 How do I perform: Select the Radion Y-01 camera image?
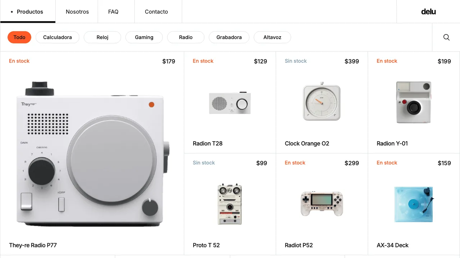point(414,102)
